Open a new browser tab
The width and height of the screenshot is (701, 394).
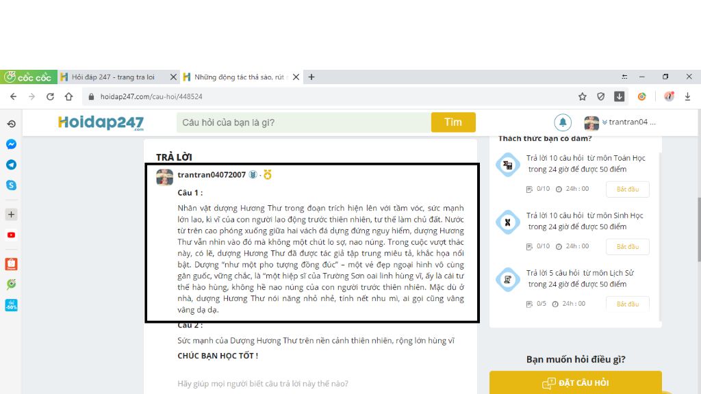click(311, 77)
